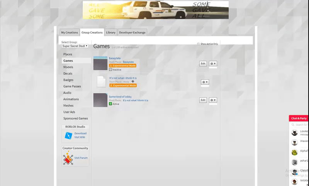Screen dimensions: 309x186
Task: Open Baseplate start place link
Action: click(x=128, y=62)
